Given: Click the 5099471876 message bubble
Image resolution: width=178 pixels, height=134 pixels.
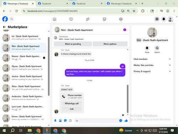Looking at the screenshot, I should pyautogui.click(x=67, y=90).
